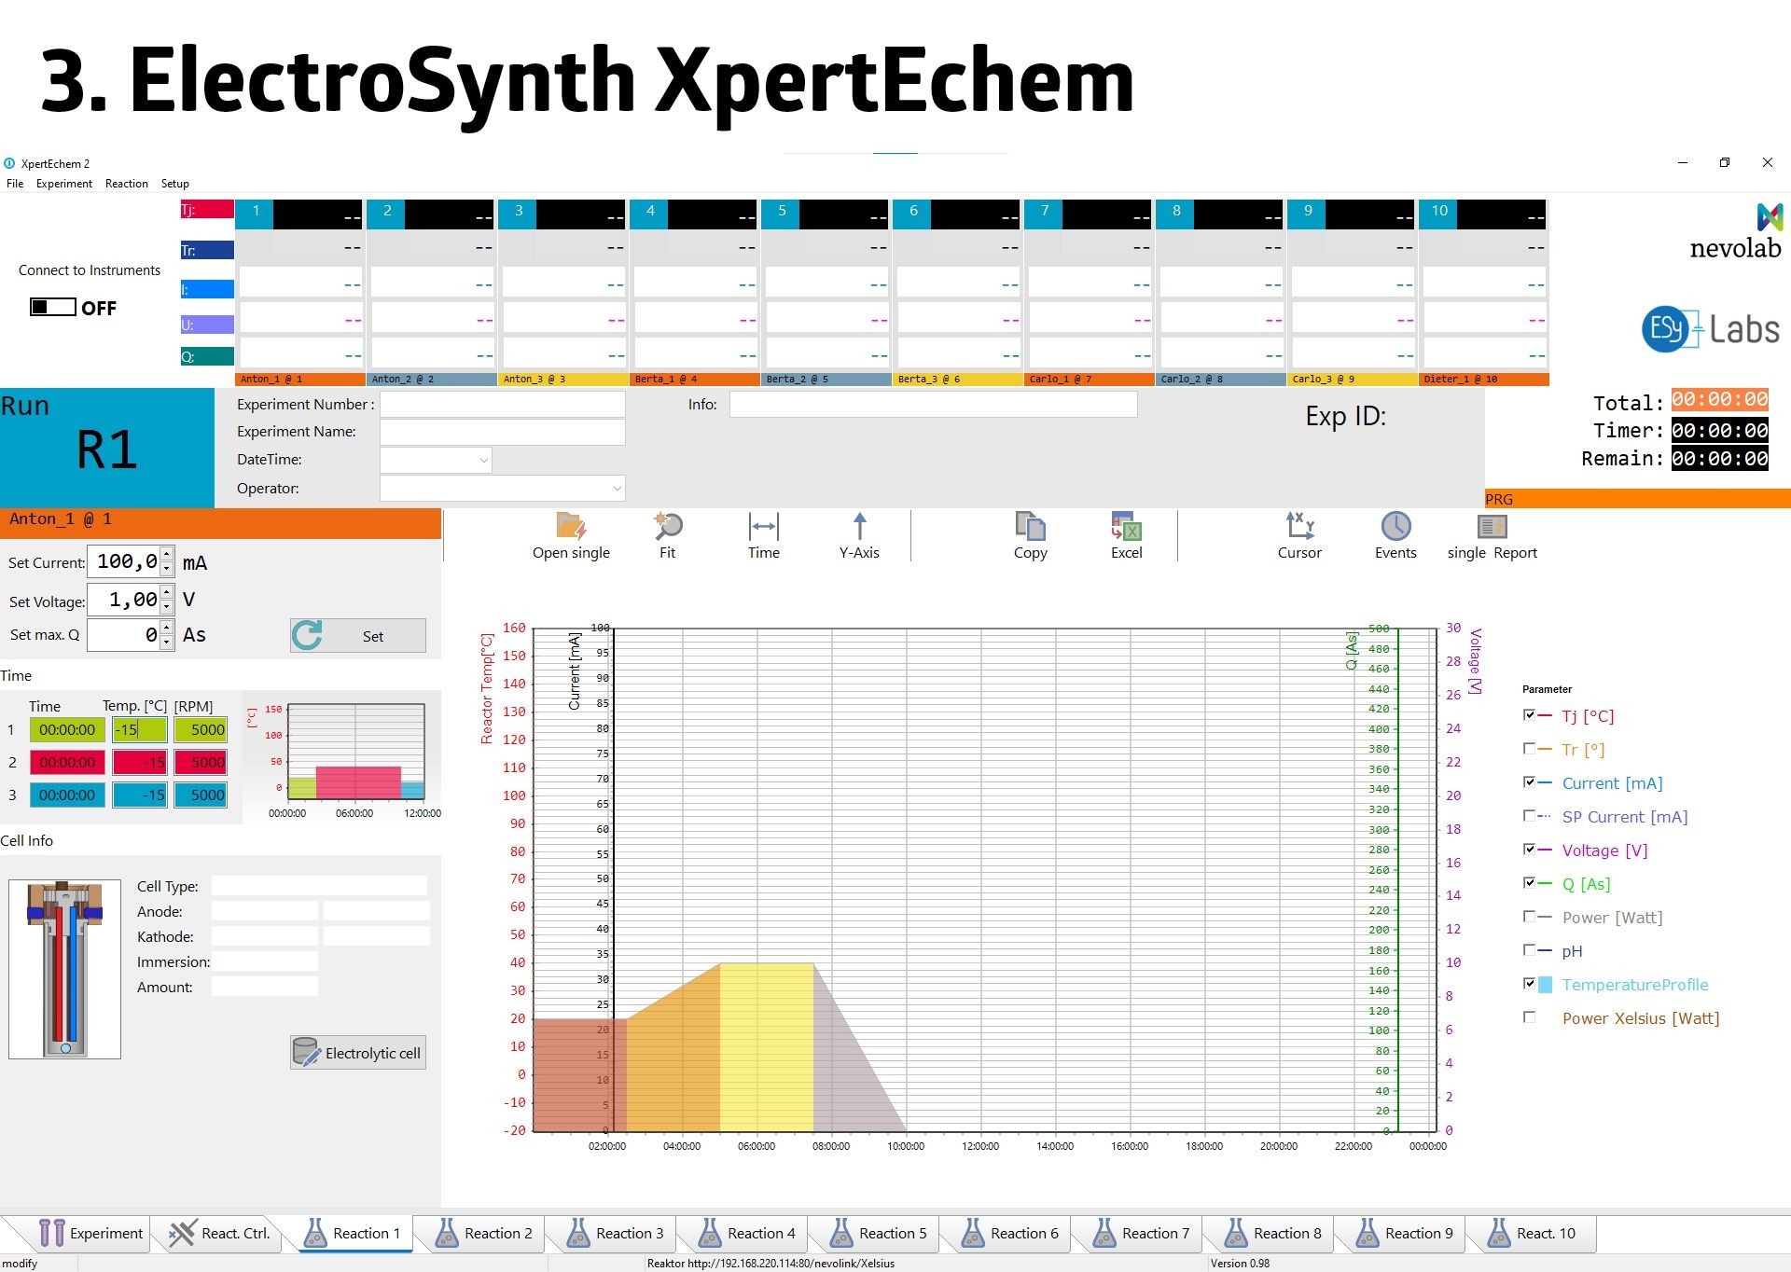The height and width of the screenshot is (1272, 1791).
Task: Click the nevolab logo
Action: tap(1736, 231)
